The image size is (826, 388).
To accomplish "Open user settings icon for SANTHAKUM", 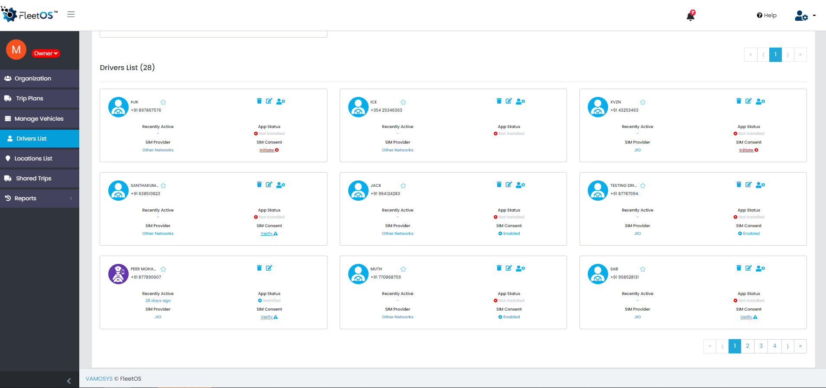I will click(x=281, y=185).
